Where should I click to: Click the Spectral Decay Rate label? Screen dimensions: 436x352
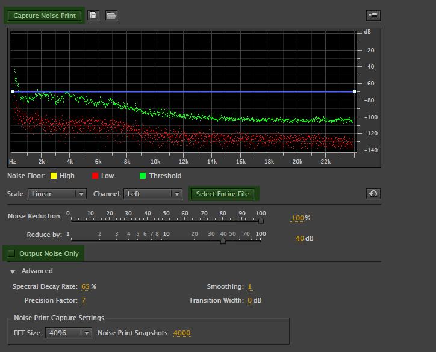click(45, 286)
